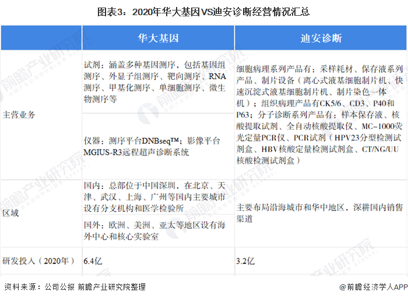Click the 前瞻经济学人APP logo icon
The width and height of the screenshot is (408, 299).
[343, 288]
